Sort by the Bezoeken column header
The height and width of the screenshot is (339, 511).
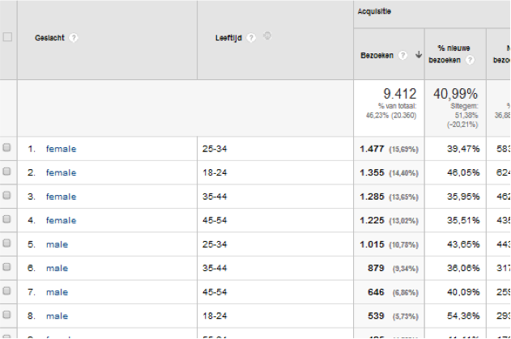coord(377,55)
